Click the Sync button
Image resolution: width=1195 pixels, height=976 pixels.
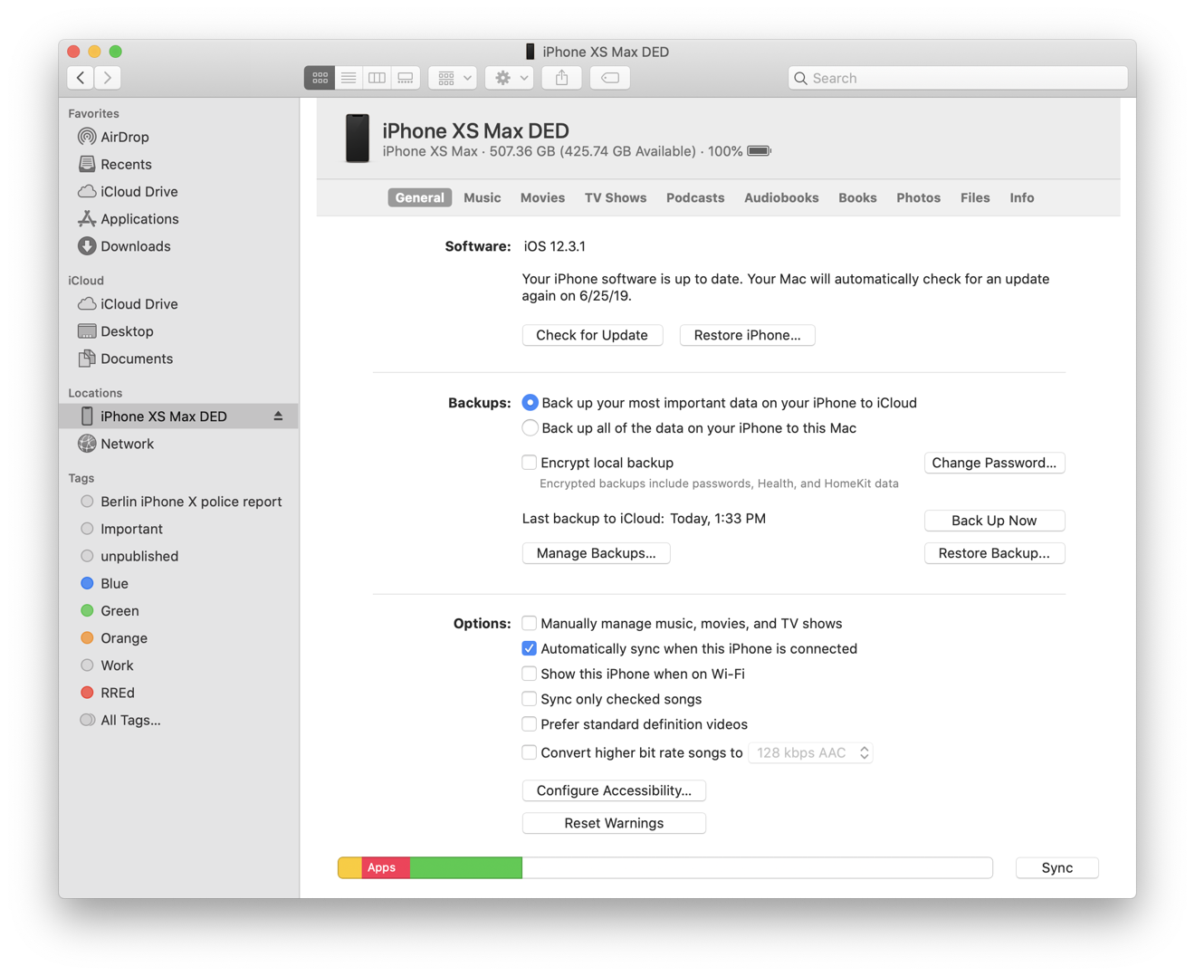(1056, 867)
